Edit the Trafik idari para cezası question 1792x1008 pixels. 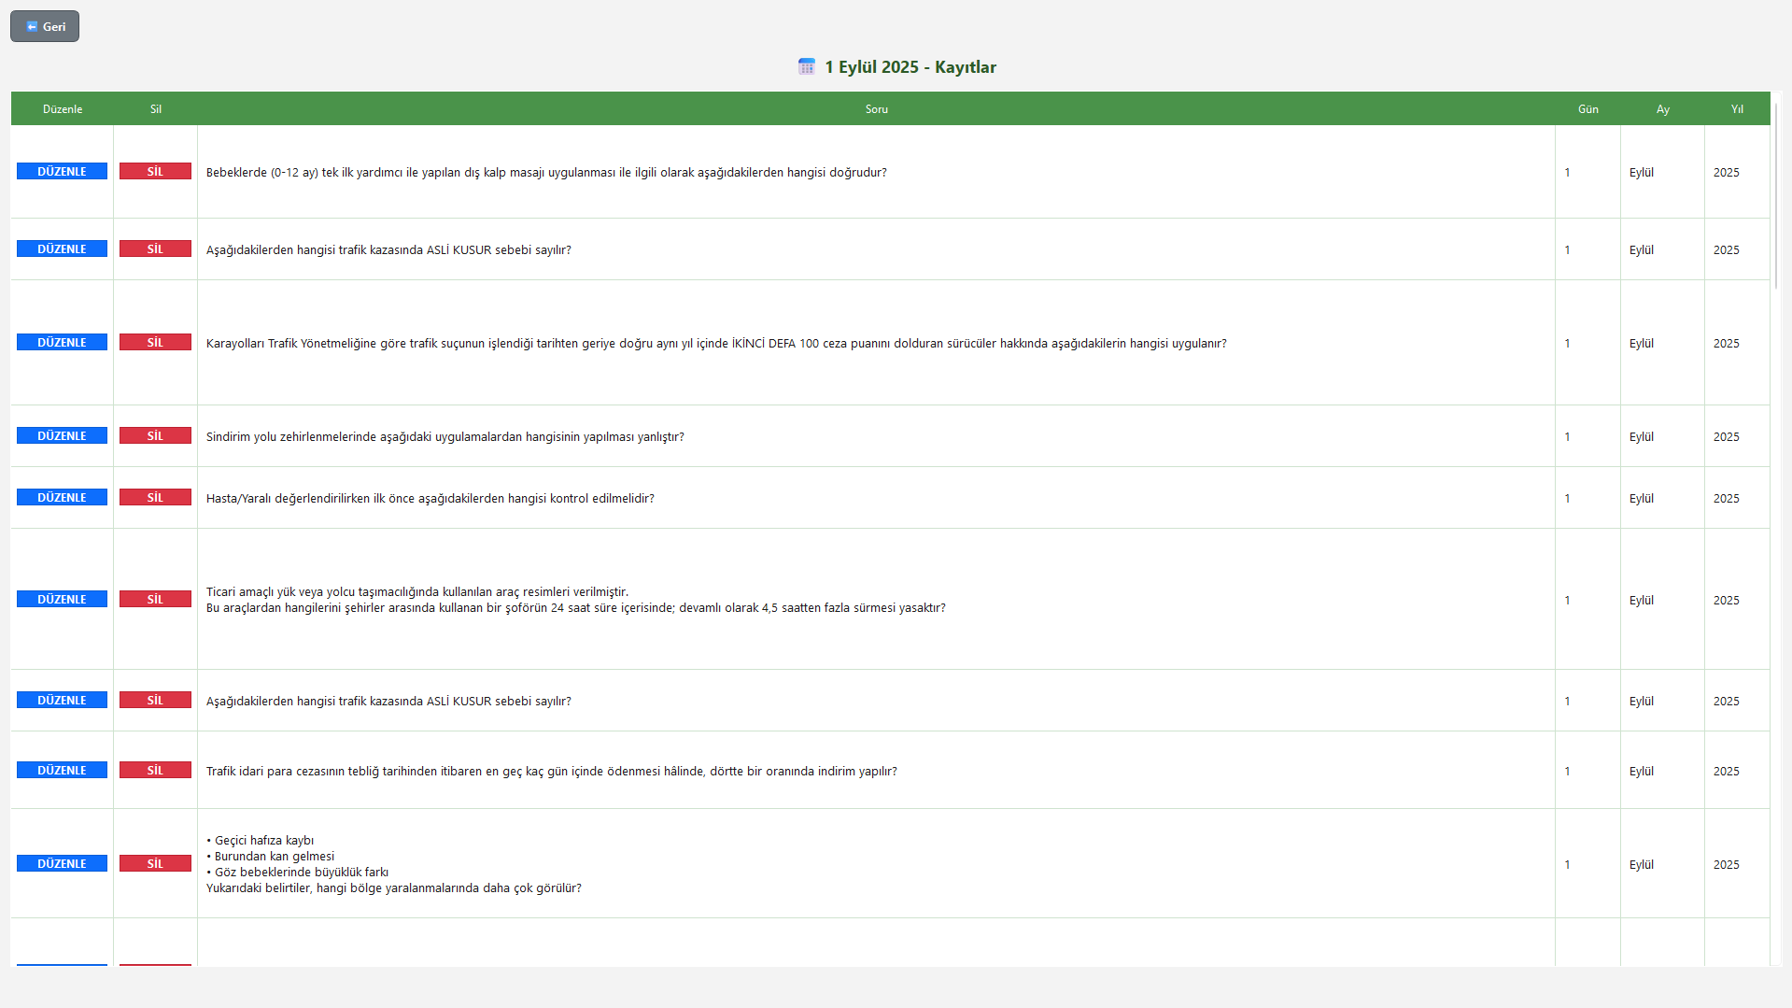point(62,771)
